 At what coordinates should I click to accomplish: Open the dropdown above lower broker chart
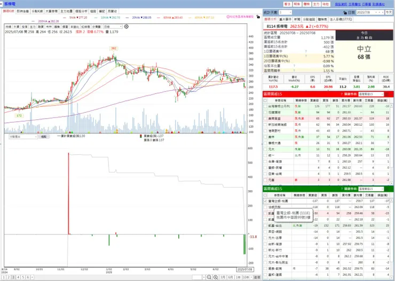click(23, 137)
